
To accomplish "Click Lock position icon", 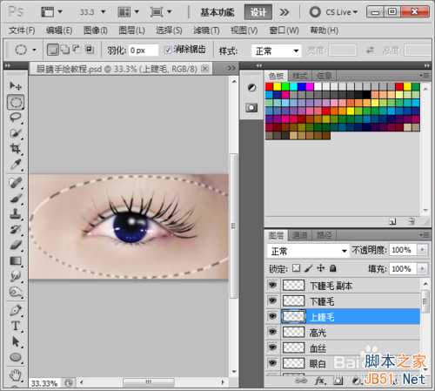I will click(x=321, y=268).
